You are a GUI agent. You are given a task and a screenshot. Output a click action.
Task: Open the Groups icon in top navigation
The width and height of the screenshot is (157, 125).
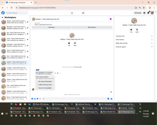[83, 13]
